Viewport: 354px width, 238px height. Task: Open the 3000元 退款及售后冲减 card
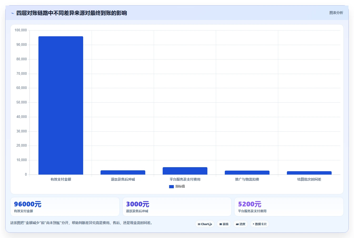click(177, 207)
